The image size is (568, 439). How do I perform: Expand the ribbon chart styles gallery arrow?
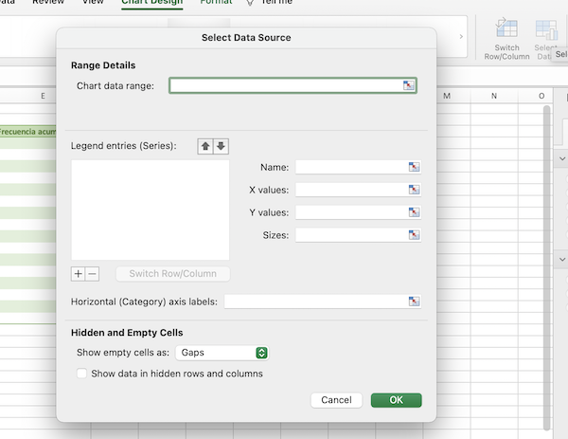click(x=461, y=36)
